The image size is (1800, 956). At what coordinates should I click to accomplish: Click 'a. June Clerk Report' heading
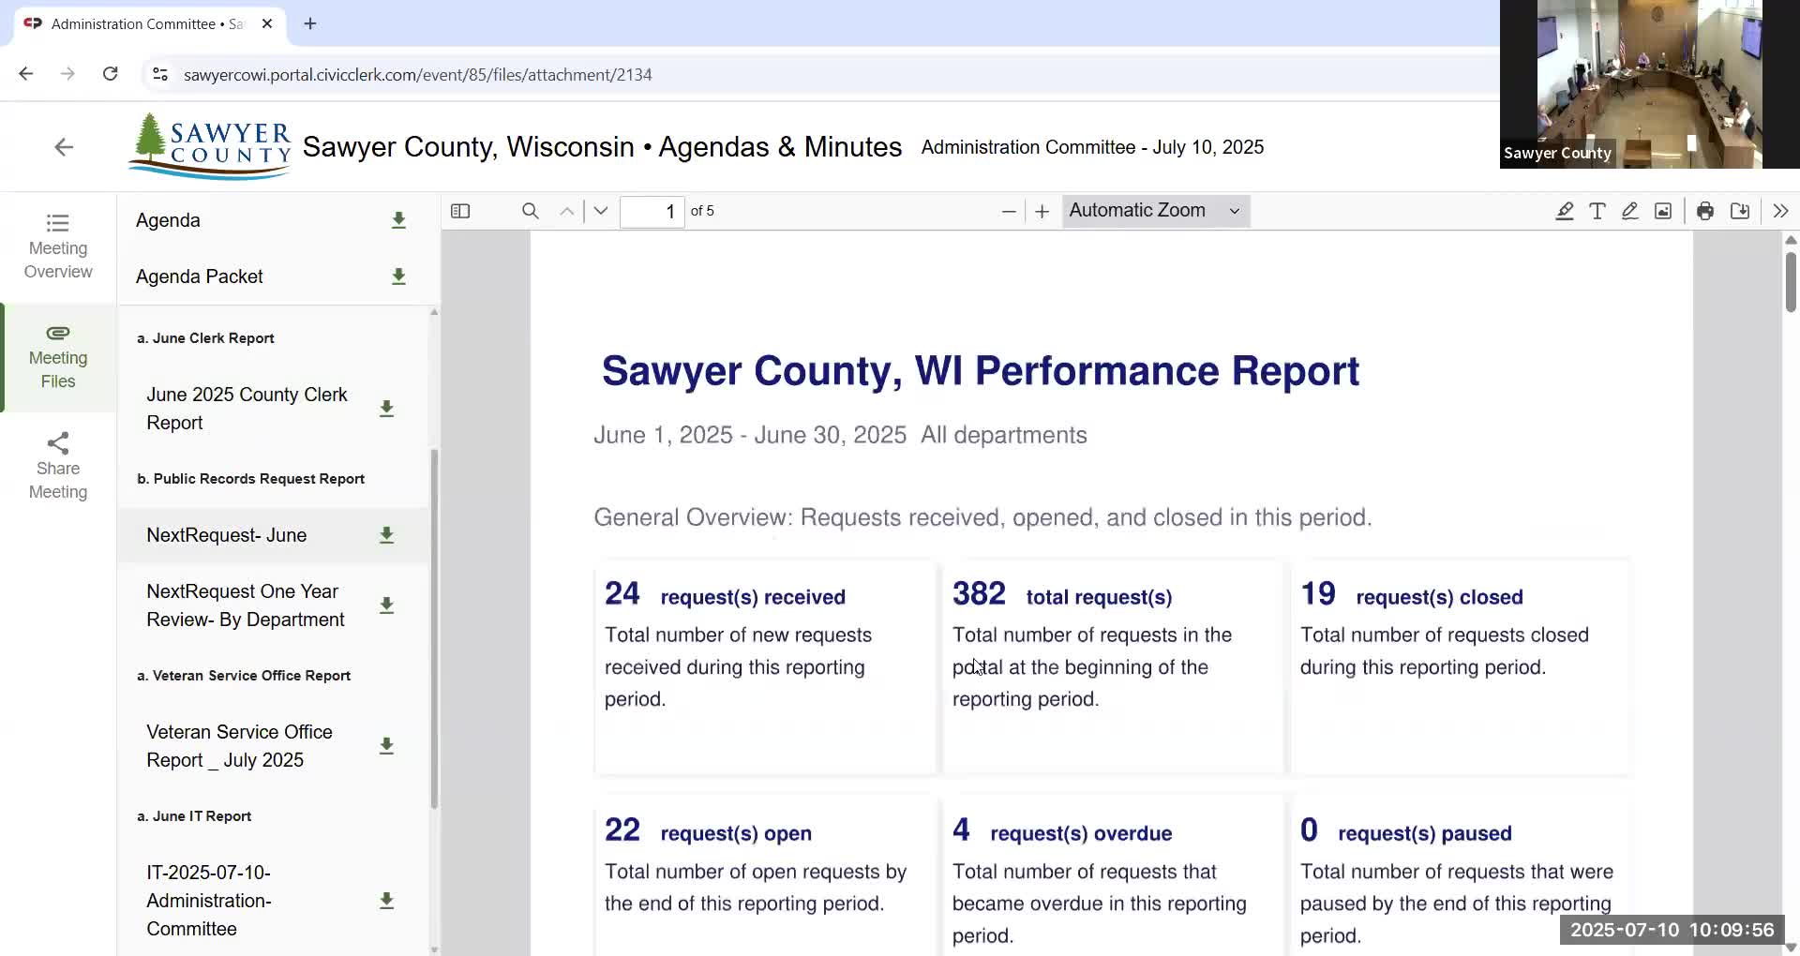pos(205,338)
